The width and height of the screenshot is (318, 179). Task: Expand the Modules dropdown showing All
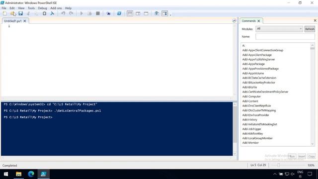click(x=279, y=29)
